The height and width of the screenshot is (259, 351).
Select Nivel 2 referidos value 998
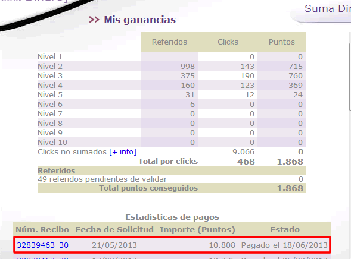click(x=188, y=67)
